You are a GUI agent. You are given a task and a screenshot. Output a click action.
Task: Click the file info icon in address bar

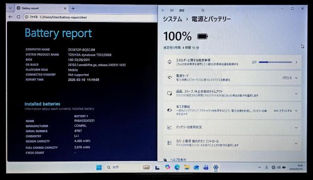pos(26,17)
